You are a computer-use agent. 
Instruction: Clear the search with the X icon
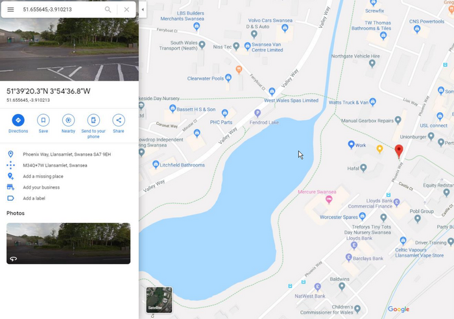(126, 10)
